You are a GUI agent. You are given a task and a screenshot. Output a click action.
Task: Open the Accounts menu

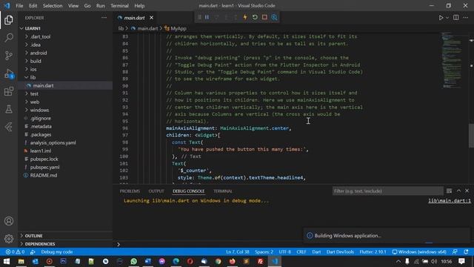pyautogui.click(x=9, y=221)
